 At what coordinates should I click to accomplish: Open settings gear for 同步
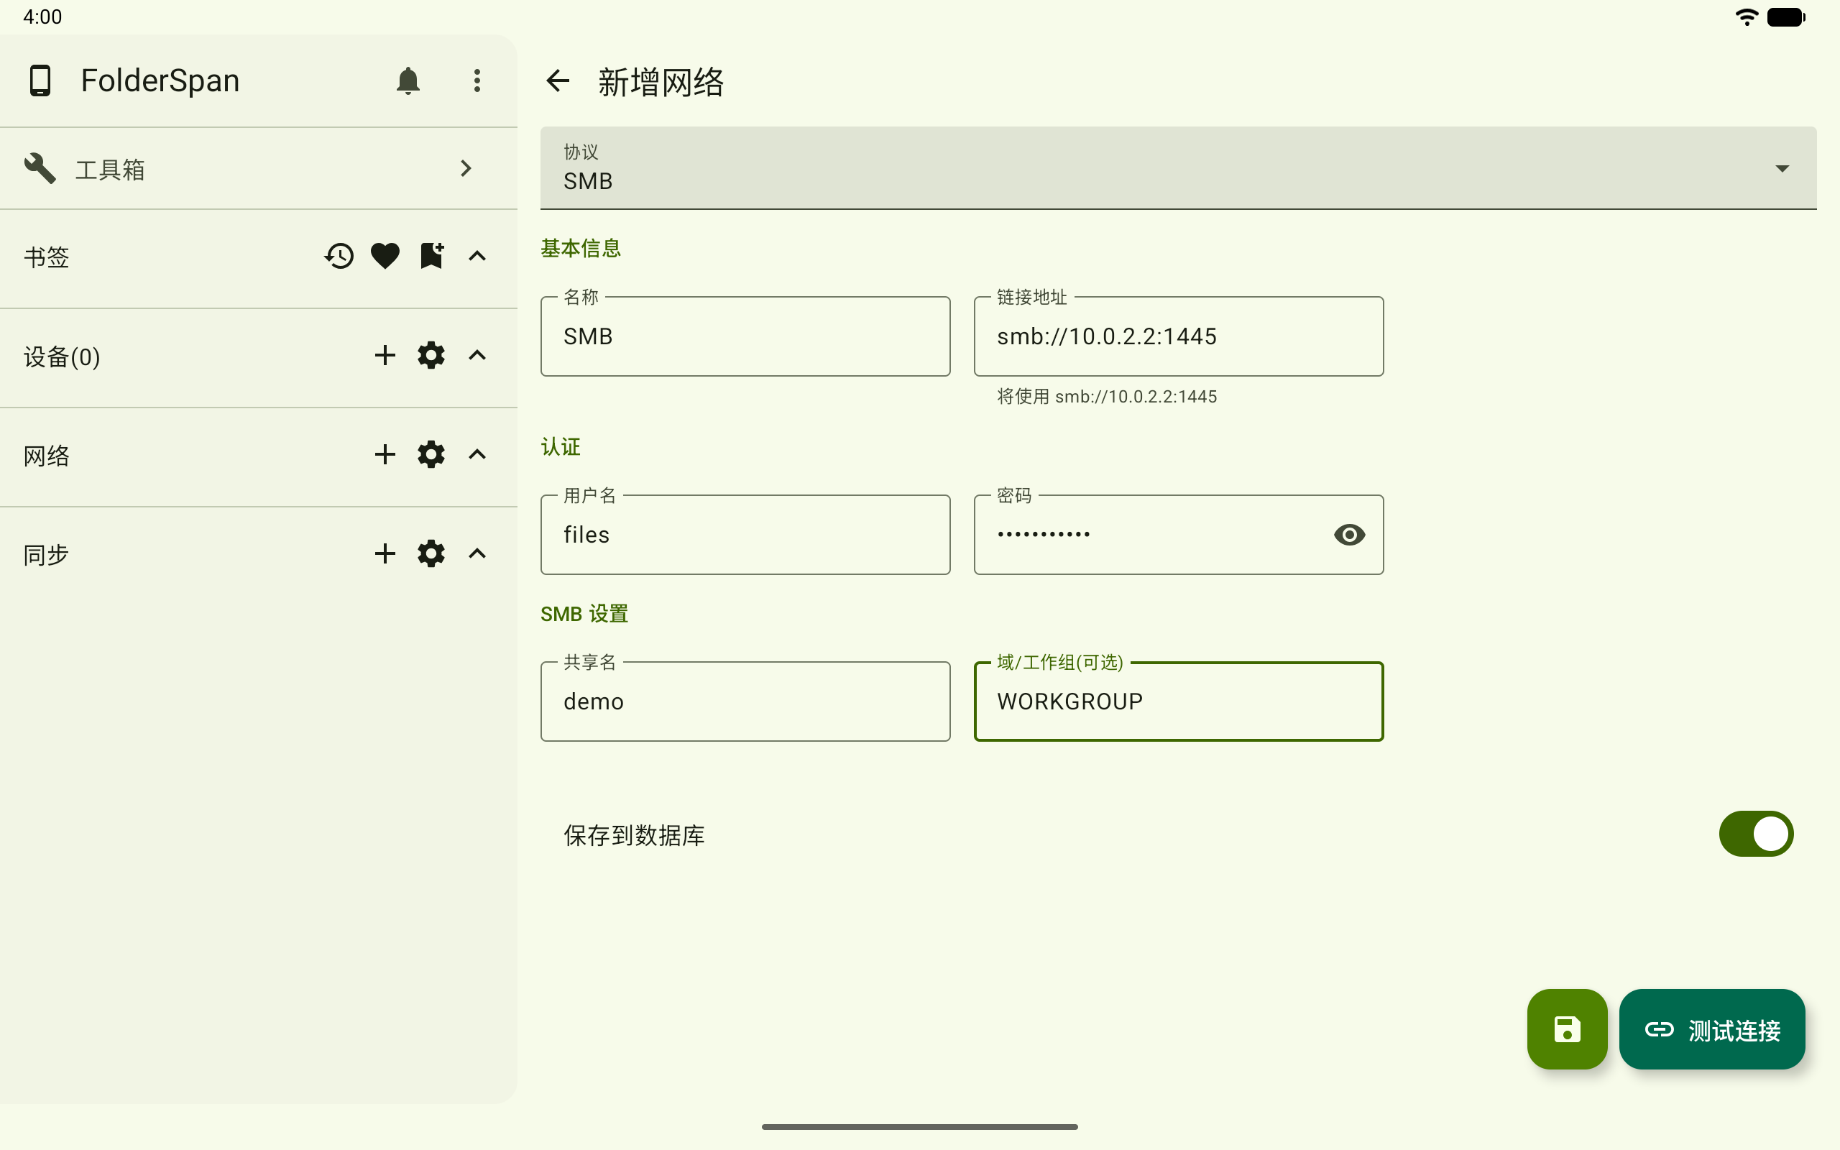pyautogui.click(x=431, y=553)
